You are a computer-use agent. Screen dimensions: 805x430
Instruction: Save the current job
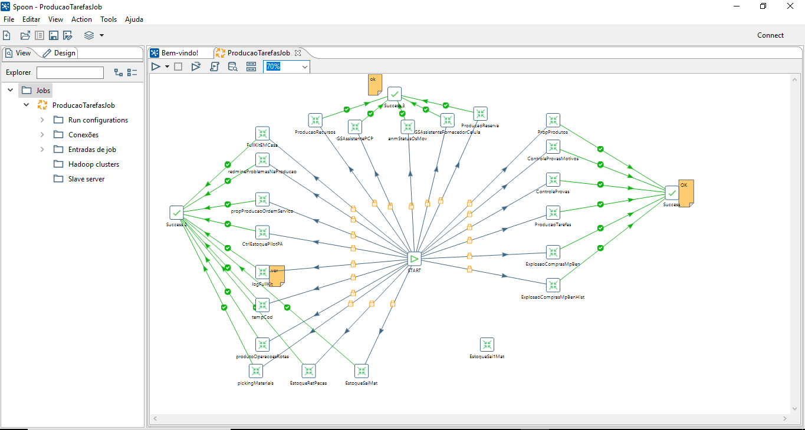(53, 35)
